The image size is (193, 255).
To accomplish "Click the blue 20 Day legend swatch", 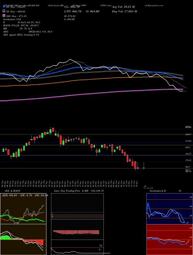I will point(4,7).
